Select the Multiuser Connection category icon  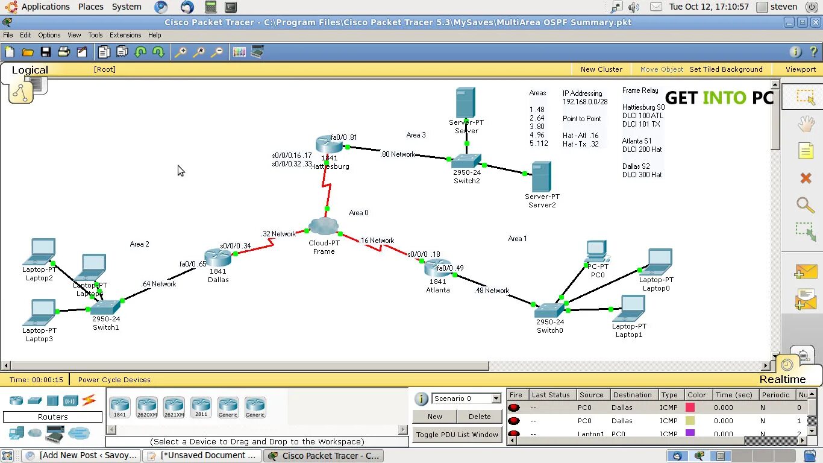[x=78, y=433]
